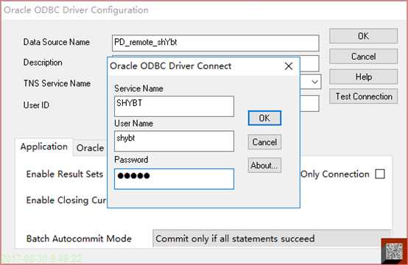Edit the Description field
Screen dimensions: 408x265
[x=309, y=63]
